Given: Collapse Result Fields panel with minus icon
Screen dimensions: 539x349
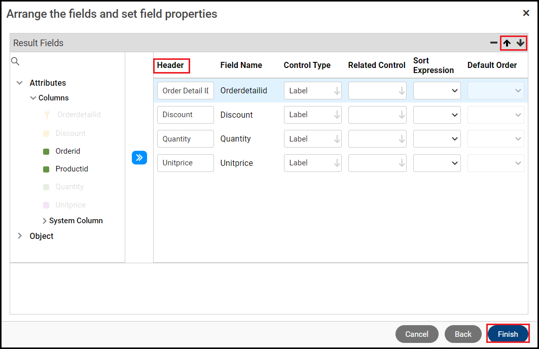Looking at the screenshot, I should [x=493, y=43].
